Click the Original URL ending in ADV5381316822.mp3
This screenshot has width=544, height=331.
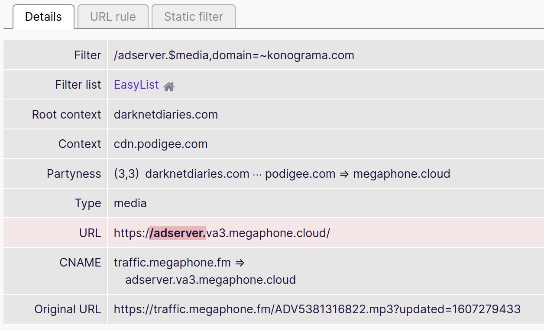point(317,309)
